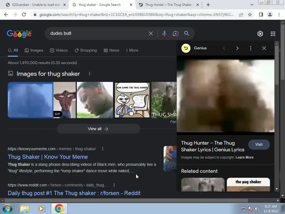Click the View all images button
The height and width of the screenshot is (214, 285).
coord(98,129)
